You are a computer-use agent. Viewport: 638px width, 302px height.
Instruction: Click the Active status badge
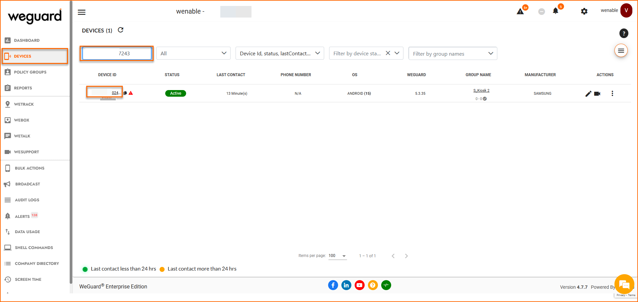(176, 93)
